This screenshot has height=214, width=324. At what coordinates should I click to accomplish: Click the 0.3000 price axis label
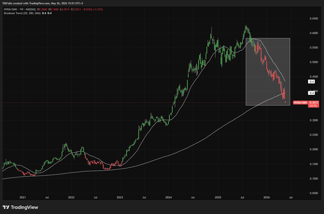pos(314,121)
